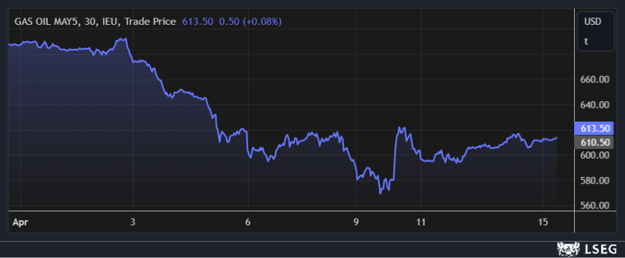Click the Apr date label on time axis
Image resolution: width=625 pixels, height=258 pixels.
click(x=20, y=223)
